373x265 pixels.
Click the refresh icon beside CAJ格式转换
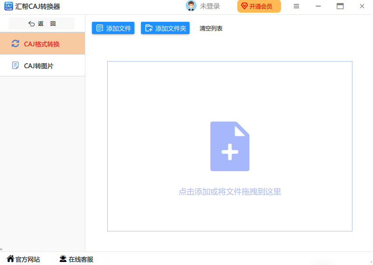point(15,44)
